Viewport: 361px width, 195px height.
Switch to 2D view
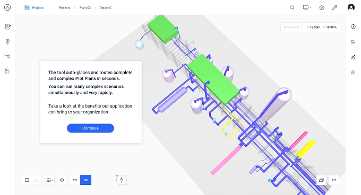click(x=75, y=180)
